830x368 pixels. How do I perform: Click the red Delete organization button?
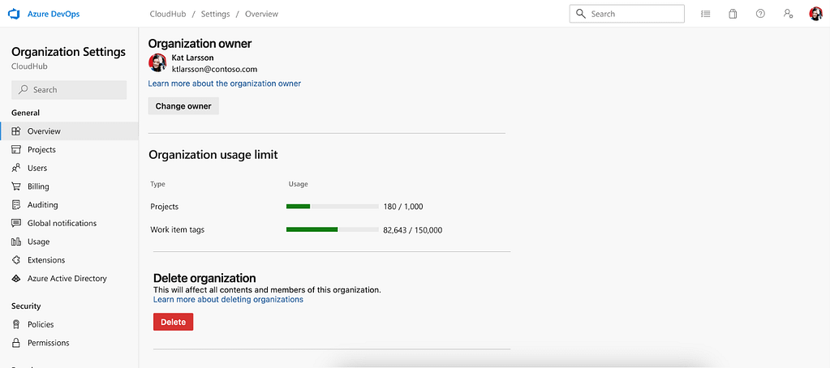173,322
